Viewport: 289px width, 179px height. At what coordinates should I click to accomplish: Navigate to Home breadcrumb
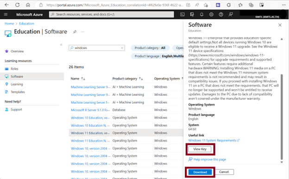point(9,24)
